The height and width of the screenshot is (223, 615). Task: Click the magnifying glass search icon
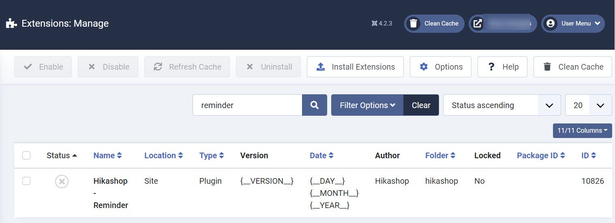click(x=314, y=105)
